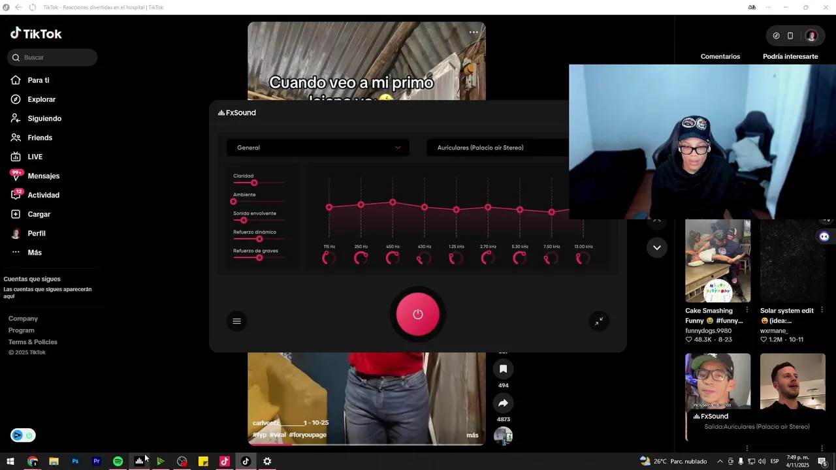Open options for Cake Smashing video
The height and width of the screenshot is (470, 836).
(x=747, y=310)
